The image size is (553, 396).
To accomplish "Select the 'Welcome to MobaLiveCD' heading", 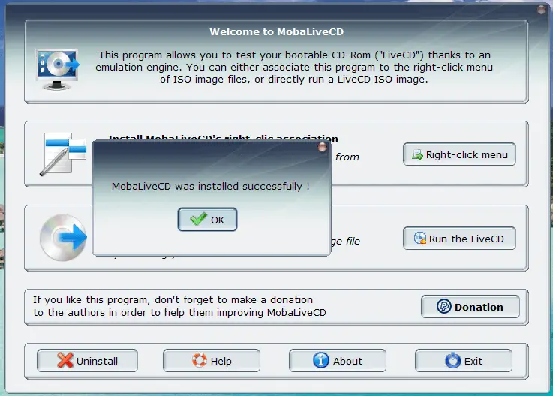I will tap(276, 31).
